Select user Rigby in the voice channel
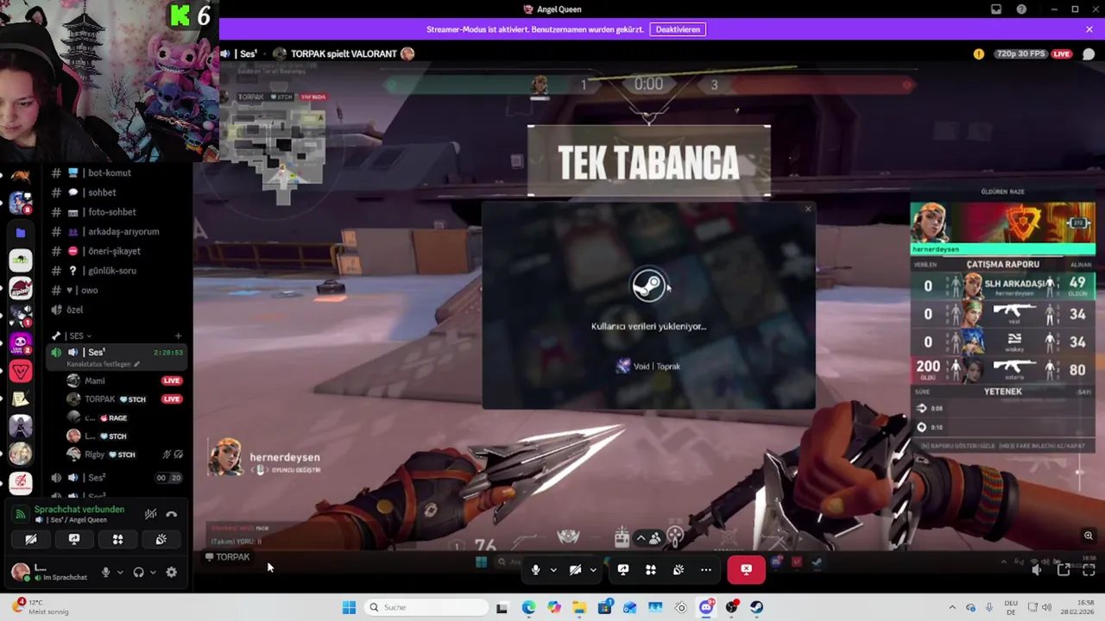Screen dimensions: 1105x621 pyautogui.click(x=94, y=455)
